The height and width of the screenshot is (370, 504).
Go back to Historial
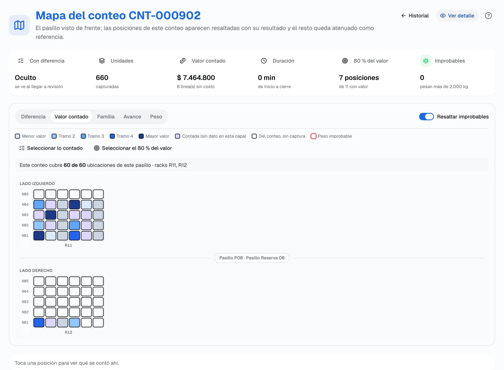[x=415, y=16]
